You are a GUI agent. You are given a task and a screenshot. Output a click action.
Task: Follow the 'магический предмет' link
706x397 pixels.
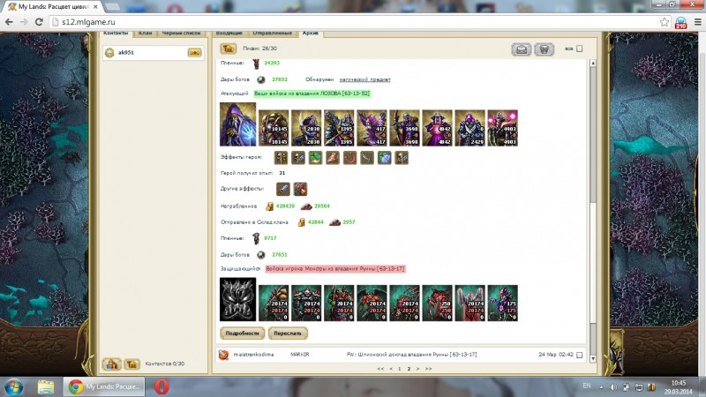click(x=364, y=79)
